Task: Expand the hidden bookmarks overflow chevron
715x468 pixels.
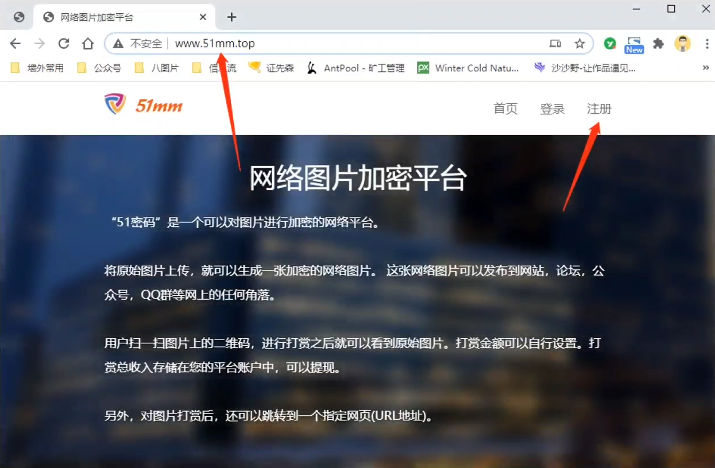Action: tap(706, 68)
